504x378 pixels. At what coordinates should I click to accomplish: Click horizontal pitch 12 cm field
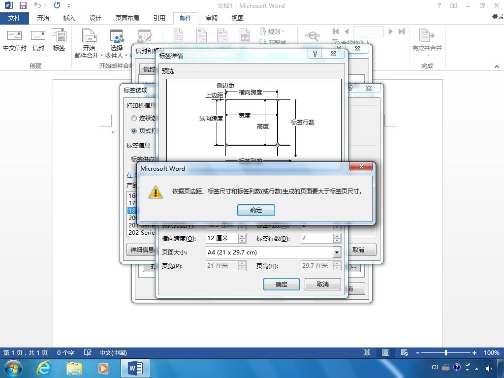[222, 238]
